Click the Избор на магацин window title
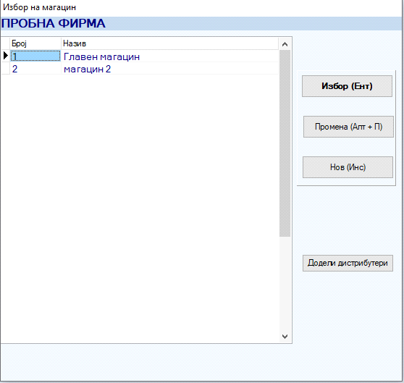Screen dimensions: 404x383 (x=39, y=7)
